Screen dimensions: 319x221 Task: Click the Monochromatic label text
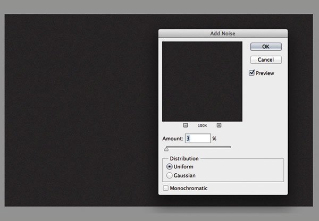pyautogui.click(x=189, y=188)
